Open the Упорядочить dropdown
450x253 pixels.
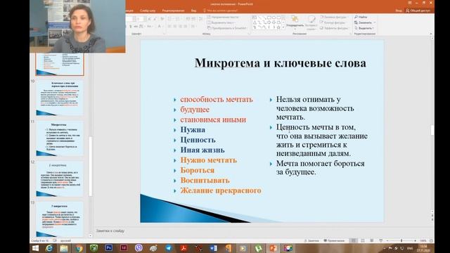click(295, 22)
